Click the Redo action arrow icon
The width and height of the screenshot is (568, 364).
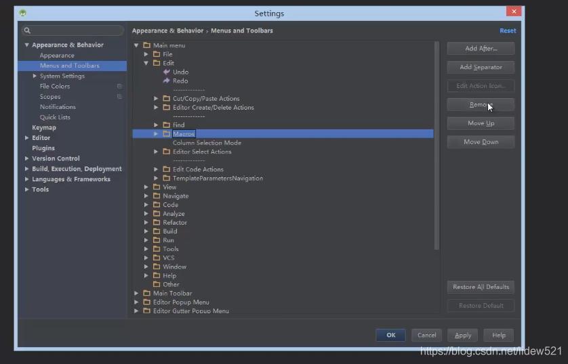point(166,81)
